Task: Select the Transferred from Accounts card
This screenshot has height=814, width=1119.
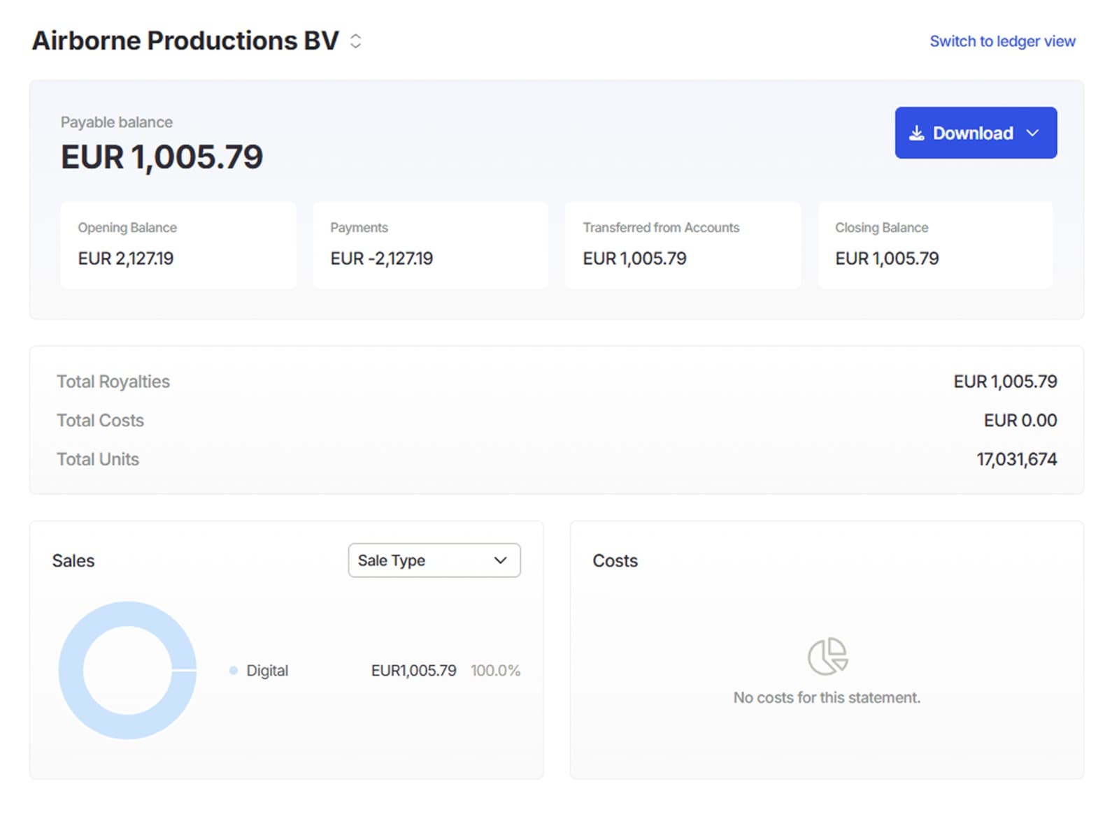Action: coord(683,245)
